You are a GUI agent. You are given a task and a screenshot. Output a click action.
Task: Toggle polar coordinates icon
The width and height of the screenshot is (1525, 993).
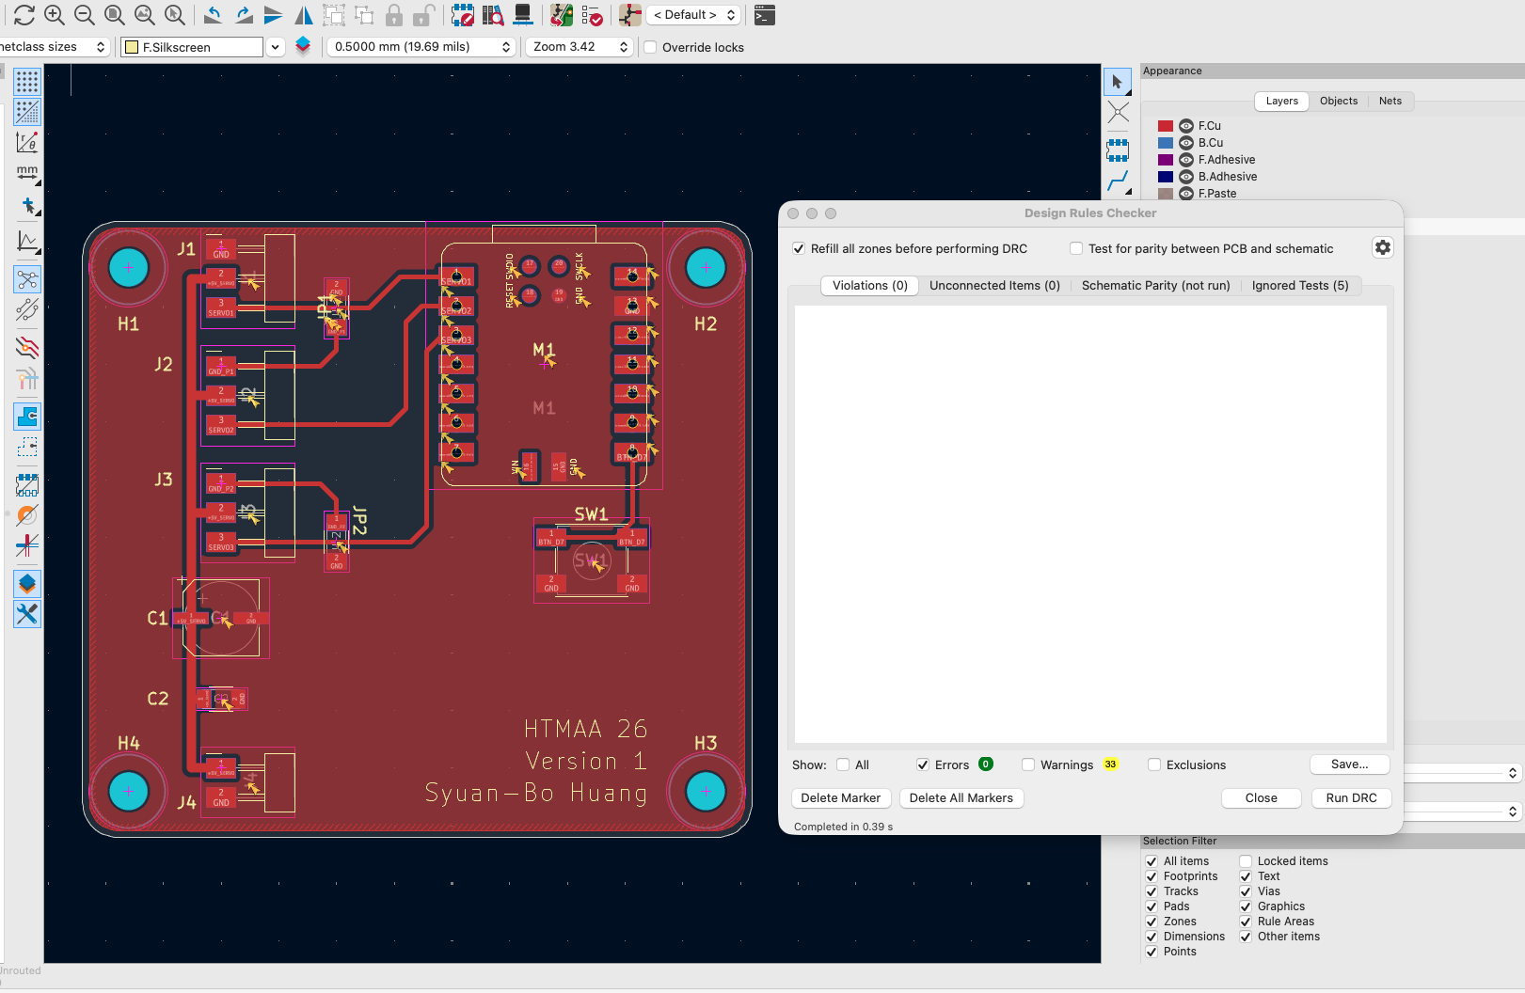pyautogui.click(x=27, y=142)
